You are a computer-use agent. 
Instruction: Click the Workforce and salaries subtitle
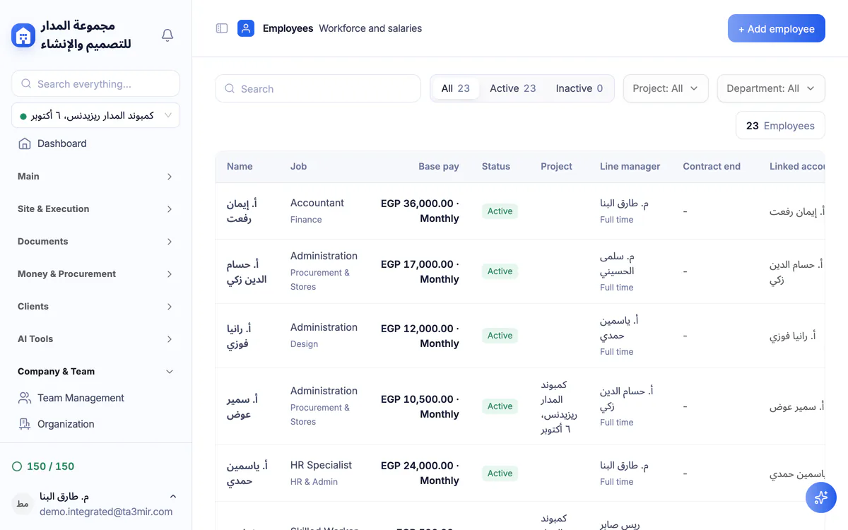click(x=370, y=28)
